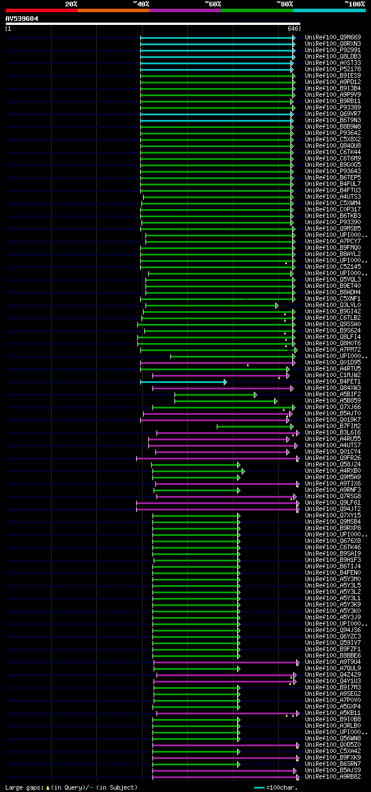
Task: Click the label UniRef100_A9TIX6
Action: tap(333, 484)
